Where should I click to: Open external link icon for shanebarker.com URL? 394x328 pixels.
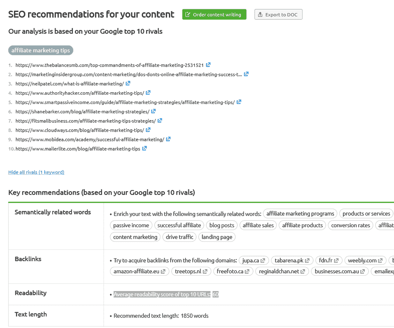click(153, 111)
